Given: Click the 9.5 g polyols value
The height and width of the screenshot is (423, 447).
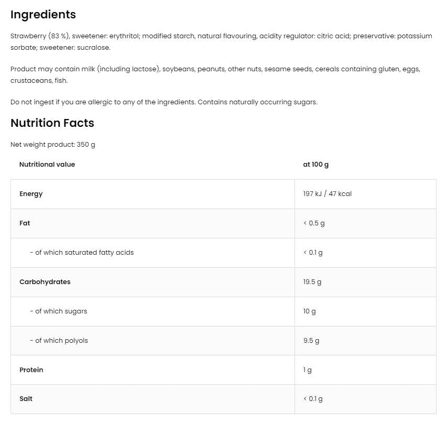Looking at the screenshot, I should pos(311,341).
